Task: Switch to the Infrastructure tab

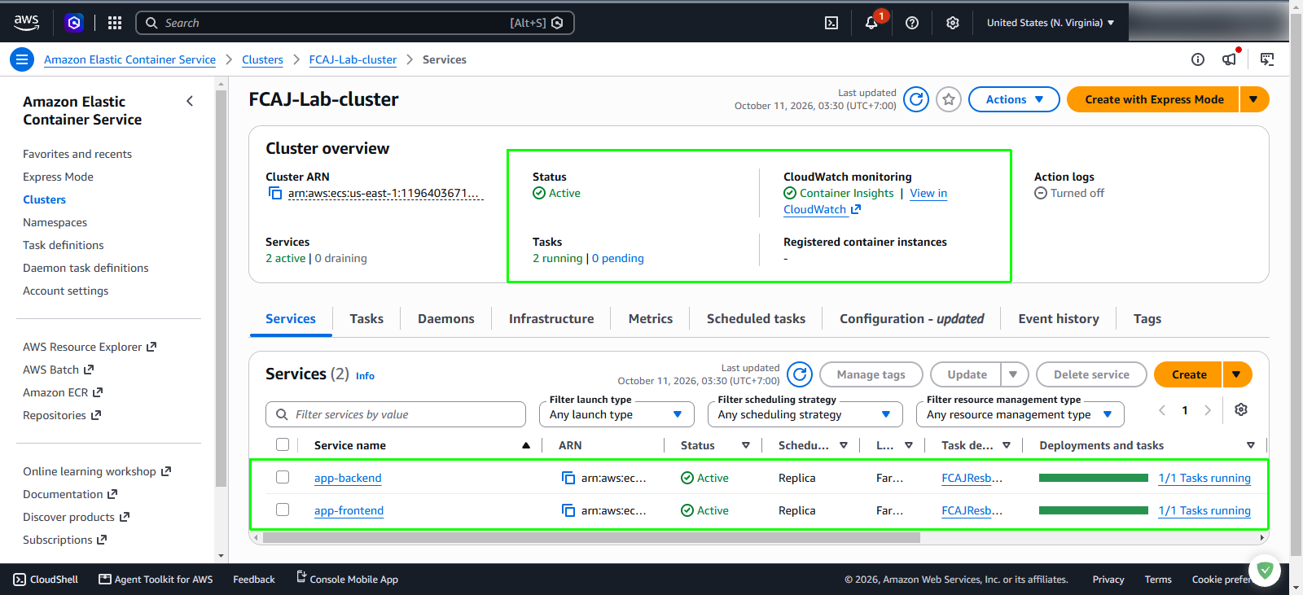Action: tap(551, 319)
